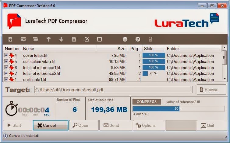Click the Start button
This screenshot has height=143, width=230.
17,125
